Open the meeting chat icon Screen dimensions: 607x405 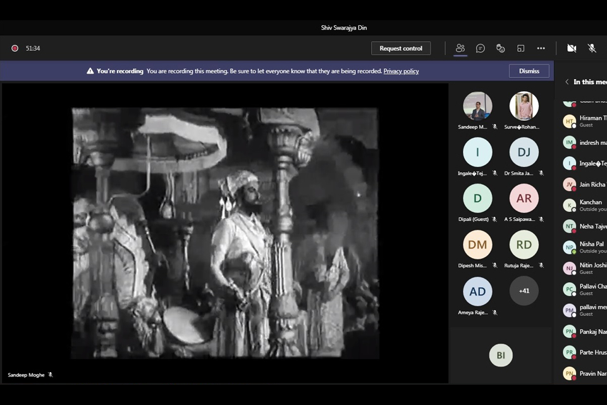(x=481, y=49)
